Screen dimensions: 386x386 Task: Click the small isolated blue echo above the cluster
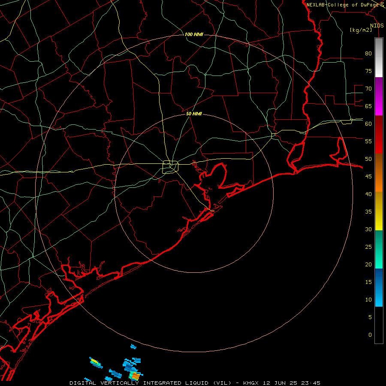pyautogui.click(x=133, y=347)
